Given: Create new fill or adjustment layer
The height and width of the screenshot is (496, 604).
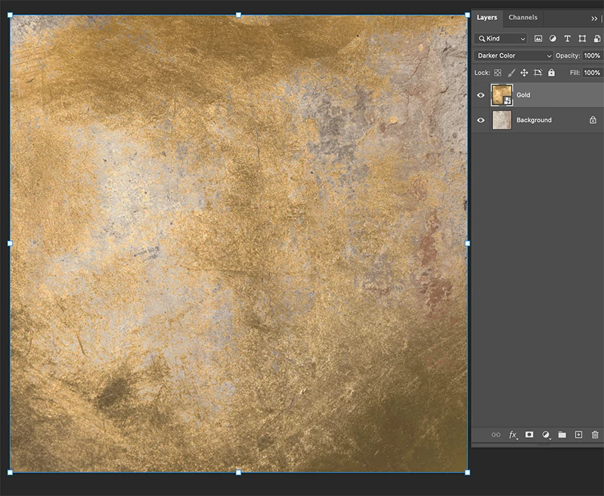Looking at the screenshot, I should [546, 435].
